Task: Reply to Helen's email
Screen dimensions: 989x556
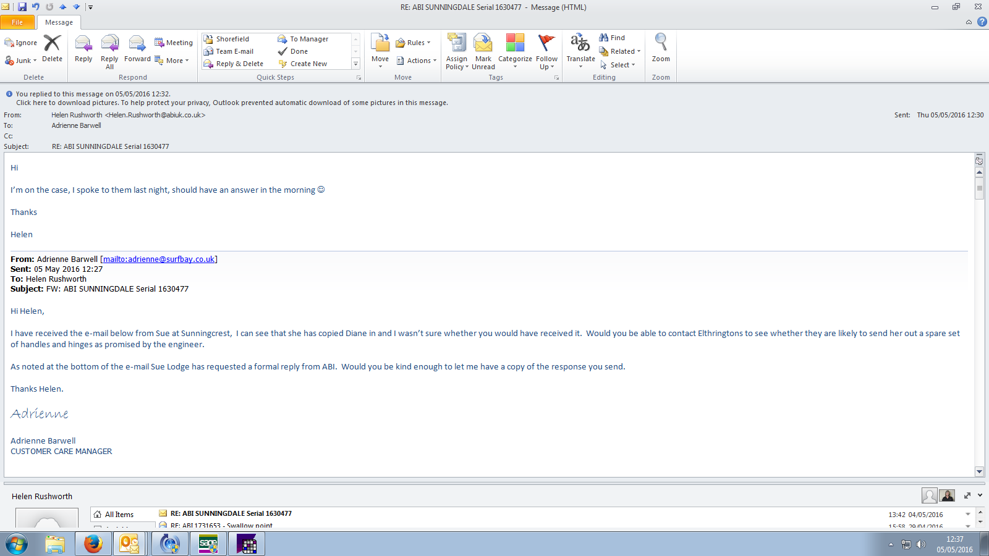Action: tap(83, 49)
